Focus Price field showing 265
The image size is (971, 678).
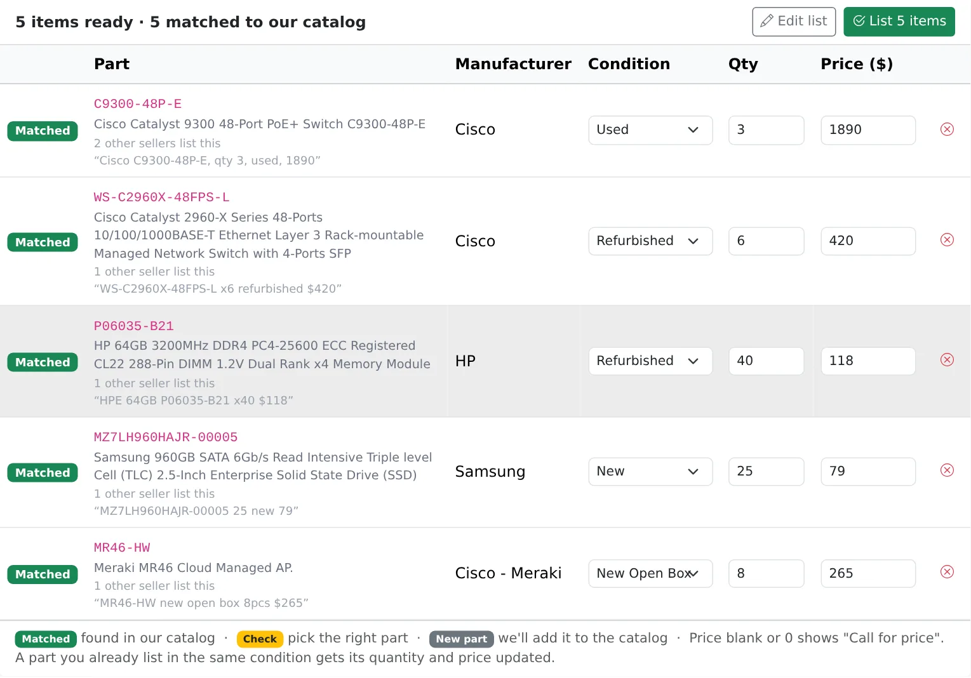click(868, 573)
